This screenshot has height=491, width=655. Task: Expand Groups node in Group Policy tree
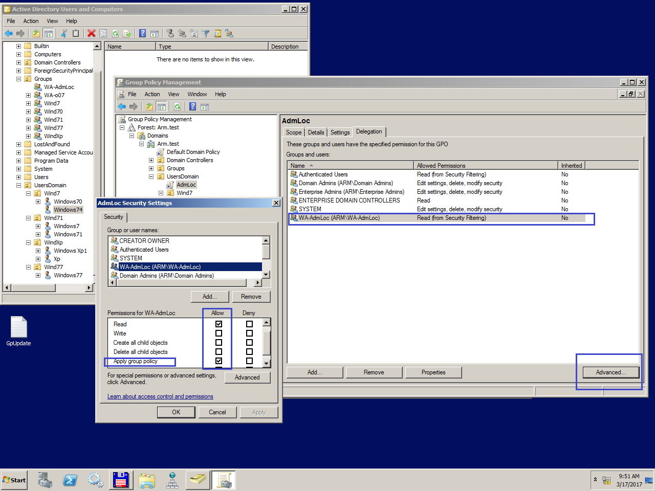151,168
